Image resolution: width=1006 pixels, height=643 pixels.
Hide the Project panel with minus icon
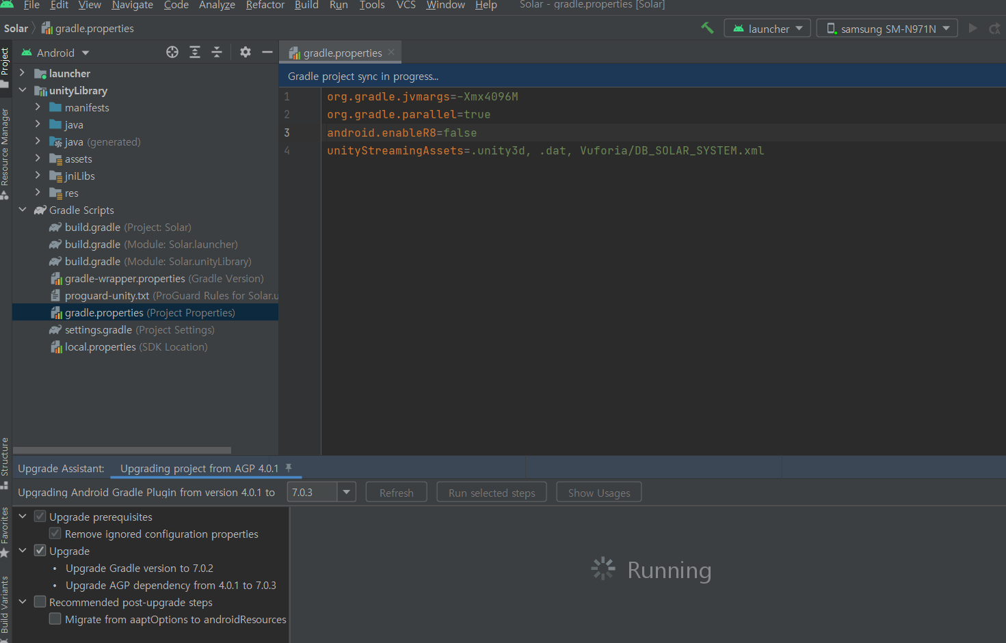(x=267, y=52)
